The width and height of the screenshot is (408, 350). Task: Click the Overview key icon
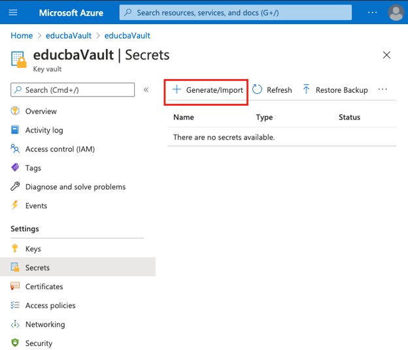[15, 111]
